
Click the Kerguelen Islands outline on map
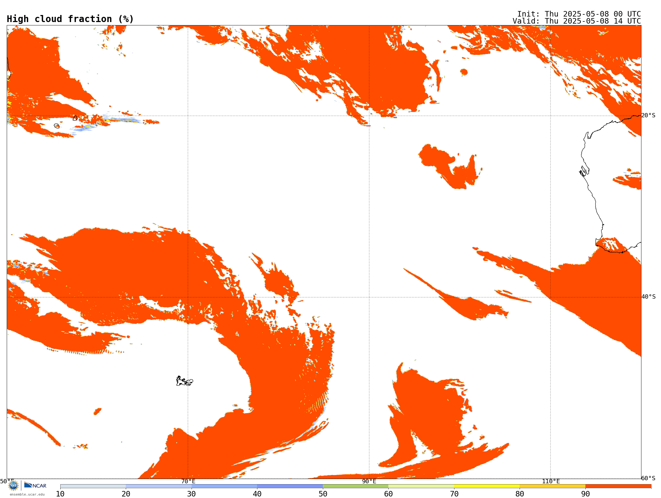click(x=185, y=381)
